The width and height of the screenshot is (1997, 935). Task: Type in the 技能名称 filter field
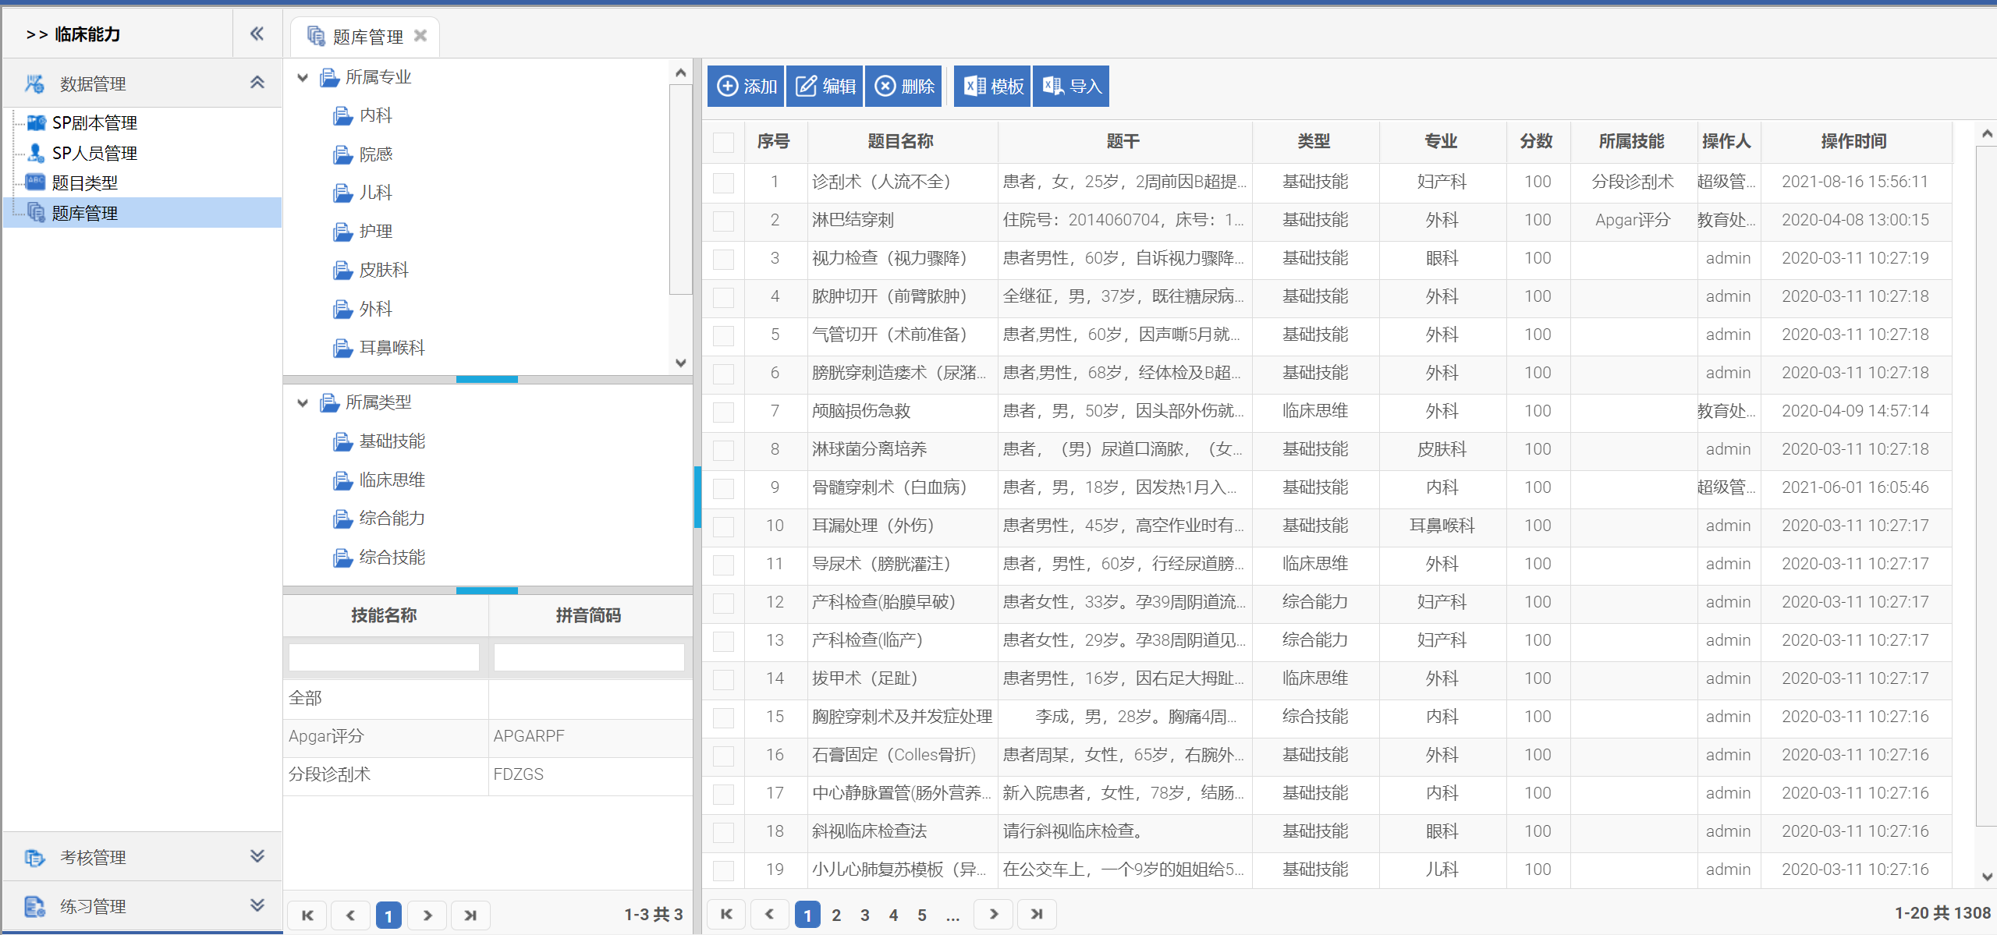(385, 657)
